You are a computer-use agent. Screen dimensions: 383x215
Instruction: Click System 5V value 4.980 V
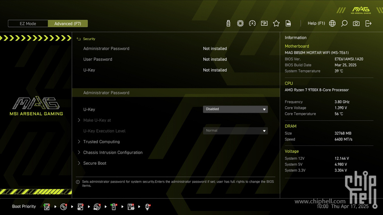pos(340,164)
